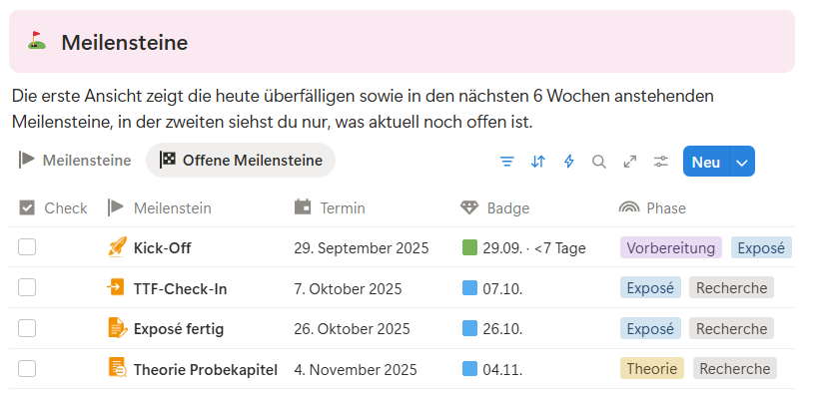This screenshot has width=817, height=396.
Task: Click the diamond icon in the Badge header
Action: coord(469,208)
